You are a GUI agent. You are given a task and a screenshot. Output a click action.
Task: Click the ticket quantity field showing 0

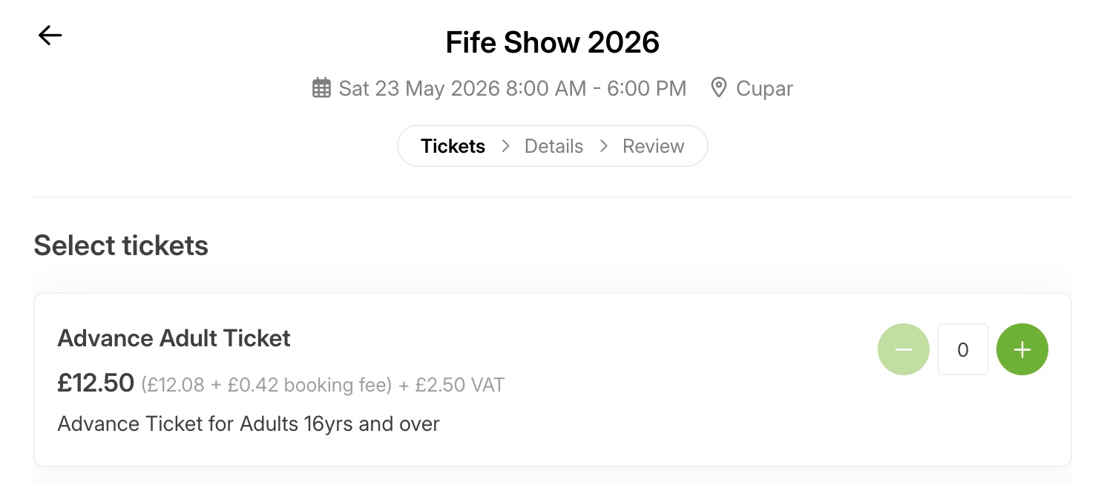[962, 349]
